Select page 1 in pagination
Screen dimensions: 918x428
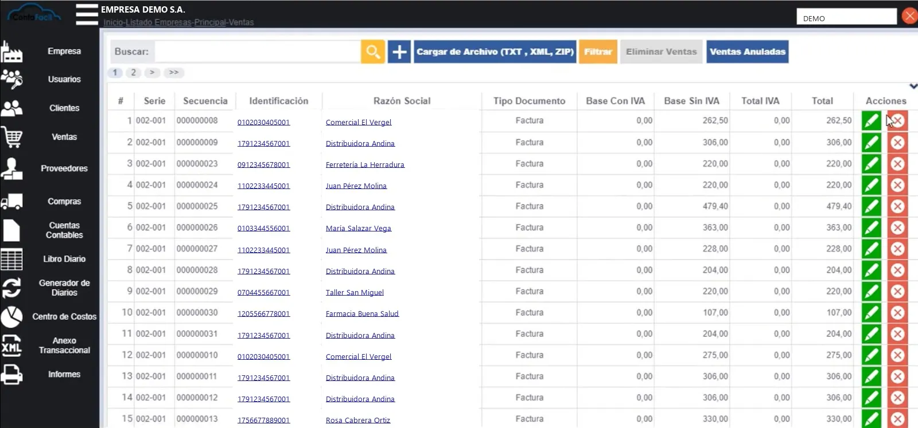coord(115,73)
